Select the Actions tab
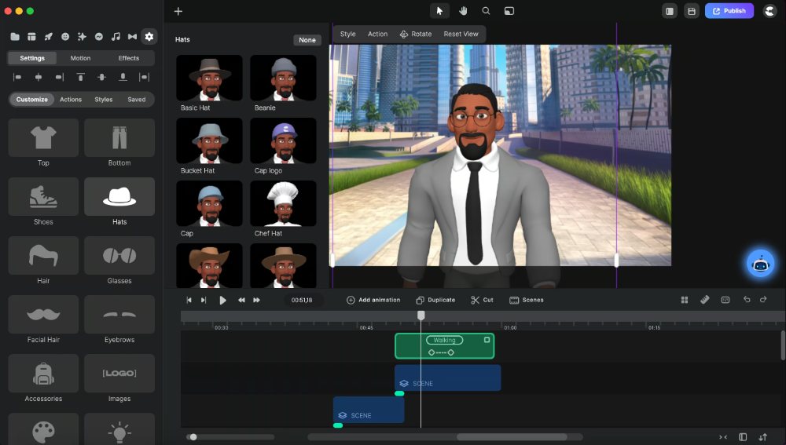This screenshot has width=786, height=445. click(x=71, y=100)
